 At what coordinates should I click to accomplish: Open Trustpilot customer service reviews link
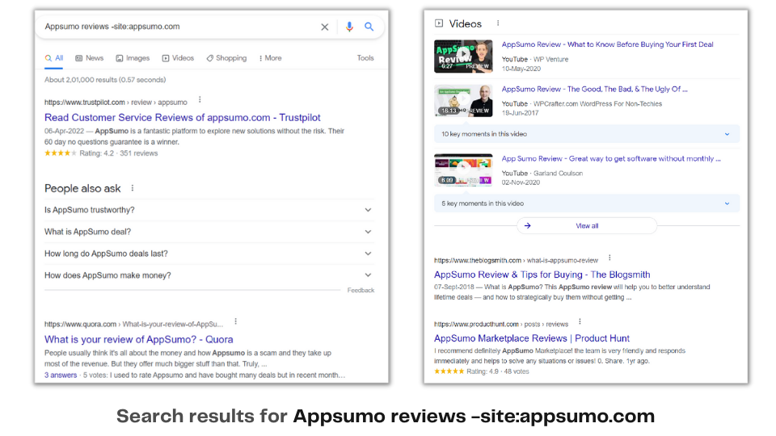tap(183, 118)
